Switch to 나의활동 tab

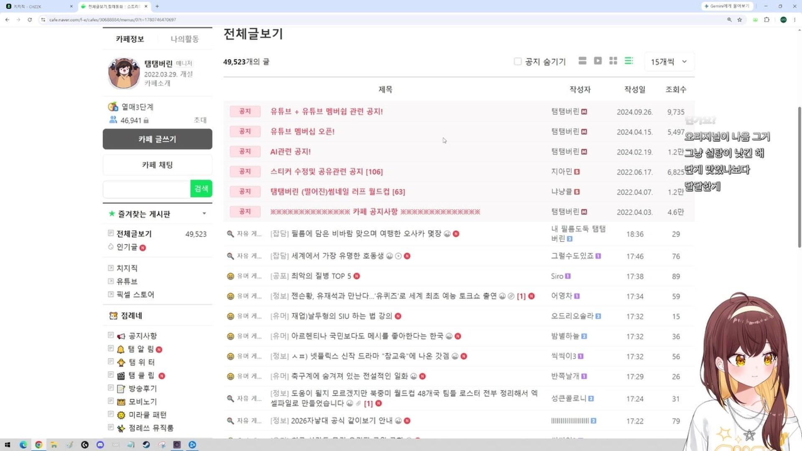click(185, 39)
